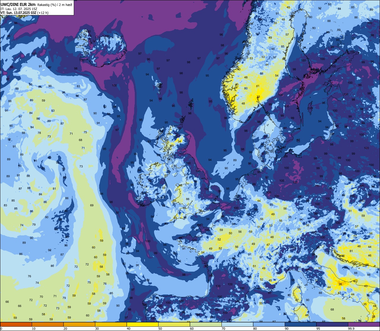The image size is (380, 331).
Task: Pick the 40–50 bright yellow legend swatch
Action: tap(142, 324)
